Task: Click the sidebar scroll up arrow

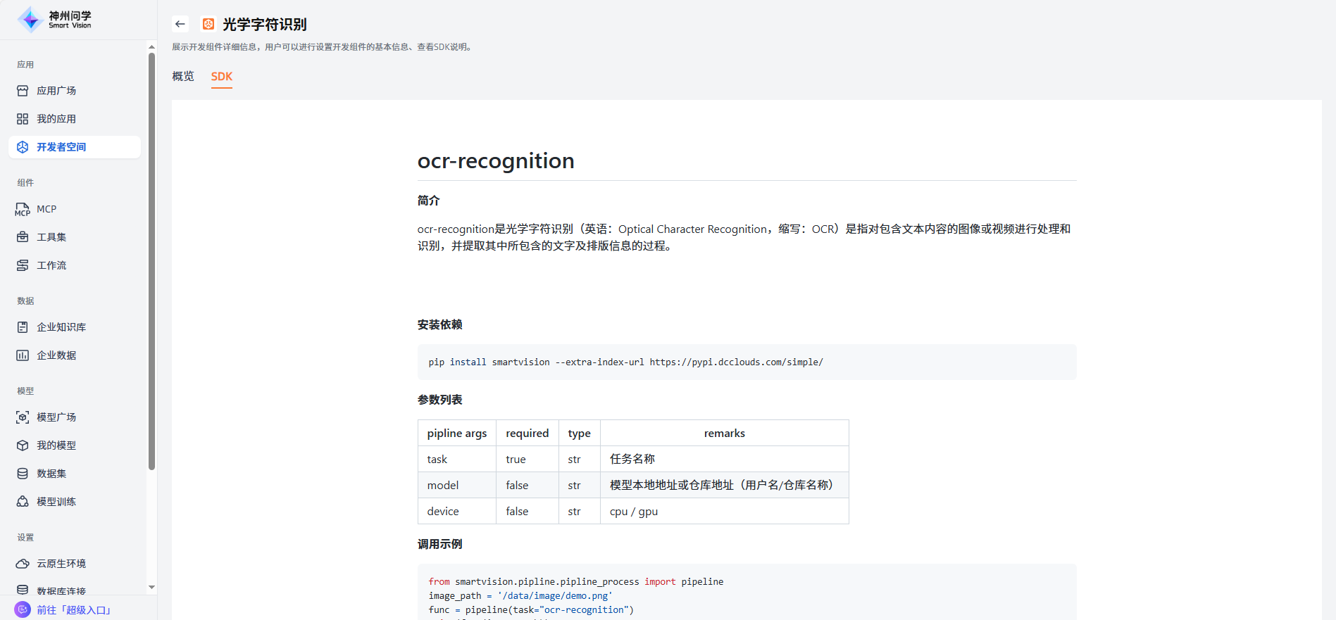Action: 151,47
